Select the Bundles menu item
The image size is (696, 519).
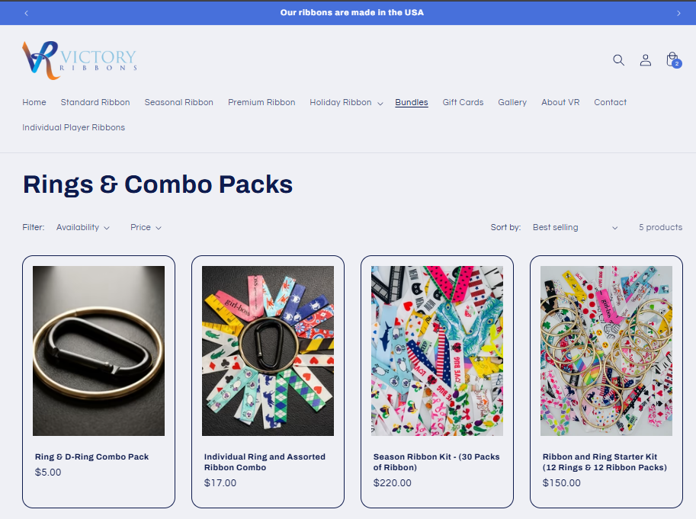click(x=412, y=102)
